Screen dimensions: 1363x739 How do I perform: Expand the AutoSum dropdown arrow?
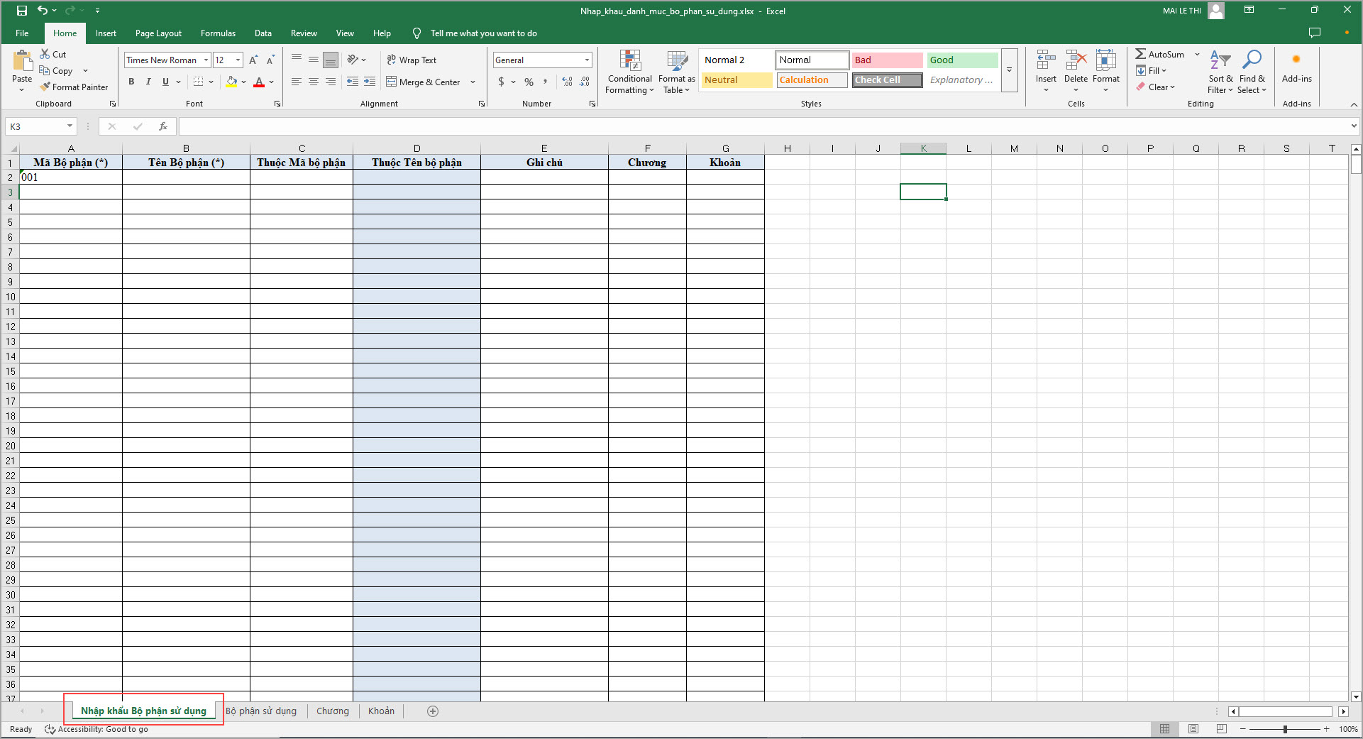(x=1197, y=55)
